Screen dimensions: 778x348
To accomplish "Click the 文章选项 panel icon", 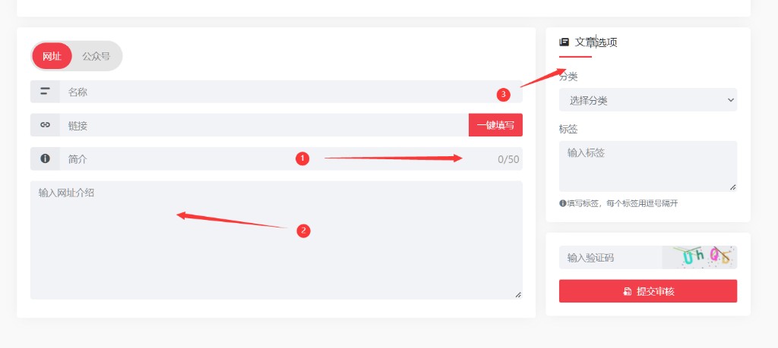I will coord(565,42).
